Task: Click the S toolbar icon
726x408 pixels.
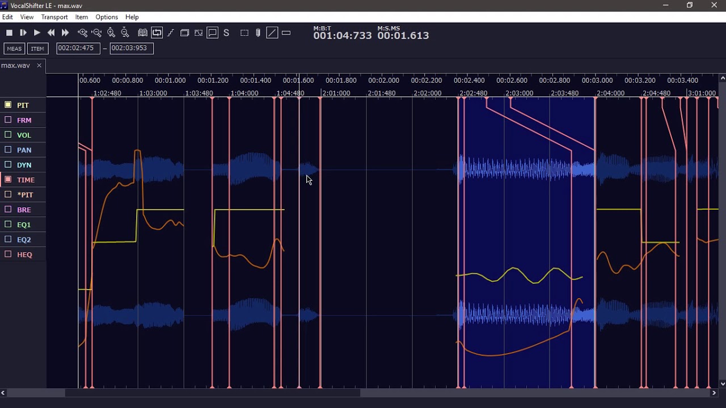Action: pyautogui.click(x=226, y=33)
